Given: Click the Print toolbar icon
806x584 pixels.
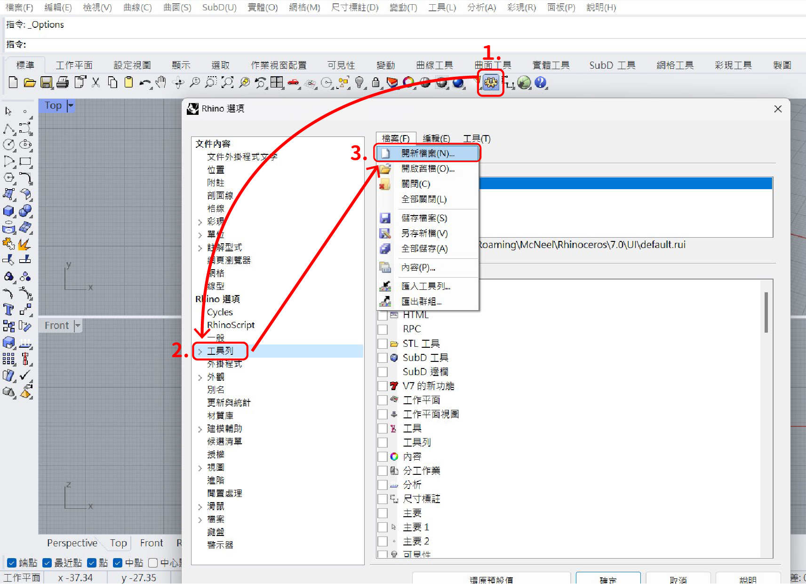Looking at the screenshot, I should (x=63, y=83).
